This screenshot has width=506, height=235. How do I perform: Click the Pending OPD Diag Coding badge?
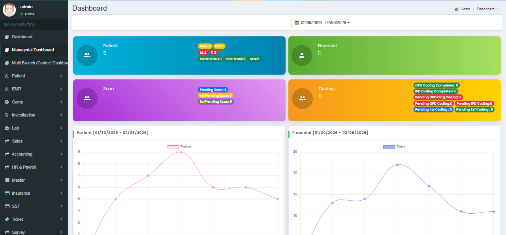(x=438, y=97)
